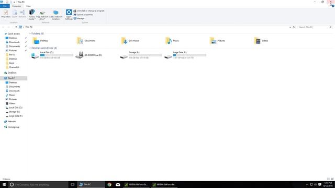Switch to the details view in status bar
This screenshot has width=335, height=188.
click(328, 179)
